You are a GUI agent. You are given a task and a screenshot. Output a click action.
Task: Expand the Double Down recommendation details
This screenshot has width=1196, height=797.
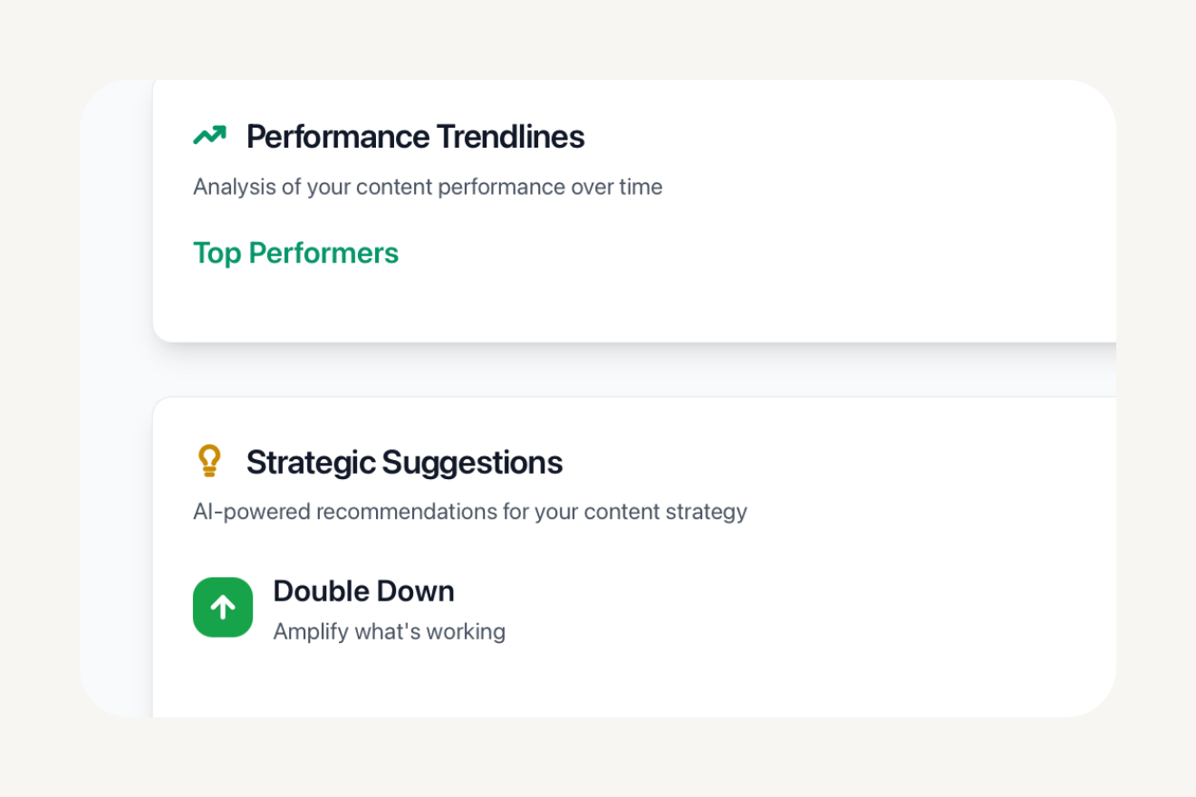point(363,591)
